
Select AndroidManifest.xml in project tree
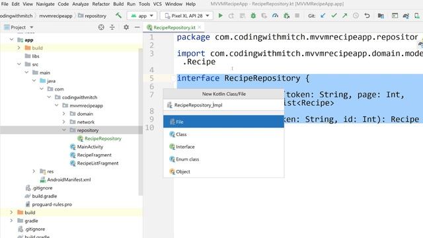tap(69, 179)
